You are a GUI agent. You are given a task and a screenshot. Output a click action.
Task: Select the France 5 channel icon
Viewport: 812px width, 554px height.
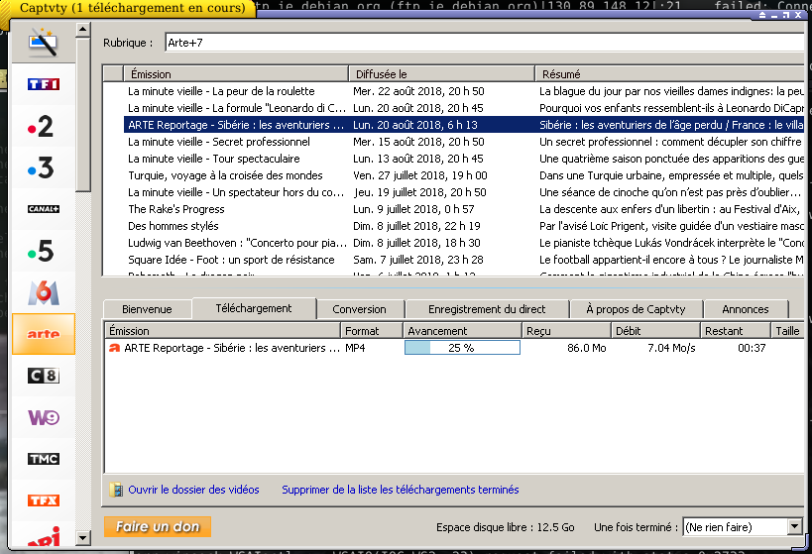click(x=42, y=251)
